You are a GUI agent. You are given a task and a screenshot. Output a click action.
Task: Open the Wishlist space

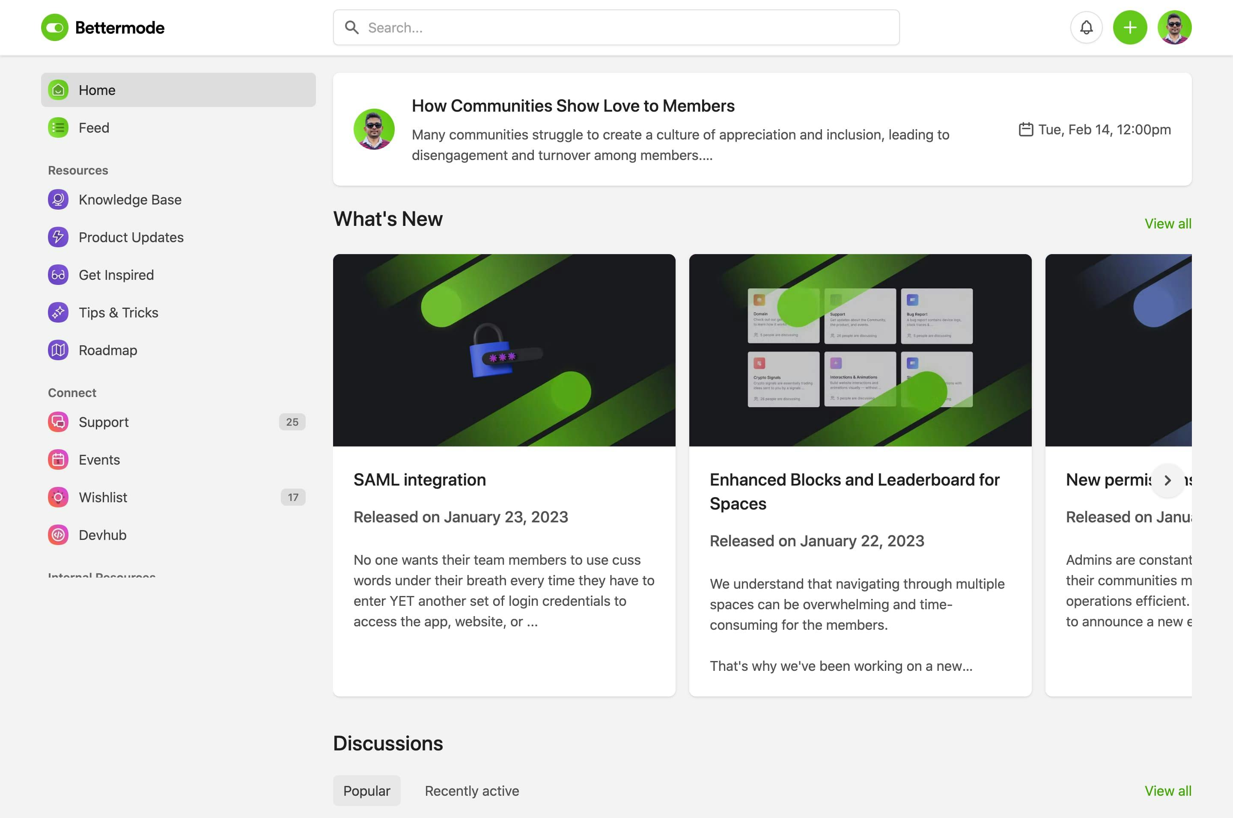(103, 497)
